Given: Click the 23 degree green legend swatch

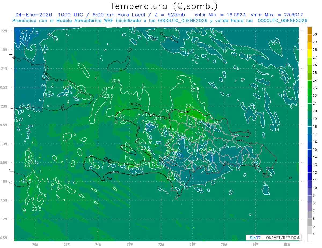Looking at the screenshot, I should [x=309, y=84].
